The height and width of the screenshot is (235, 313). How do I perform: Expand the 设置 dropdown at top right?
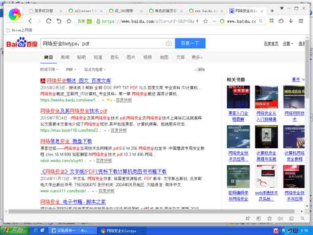(x=288, y=43)
